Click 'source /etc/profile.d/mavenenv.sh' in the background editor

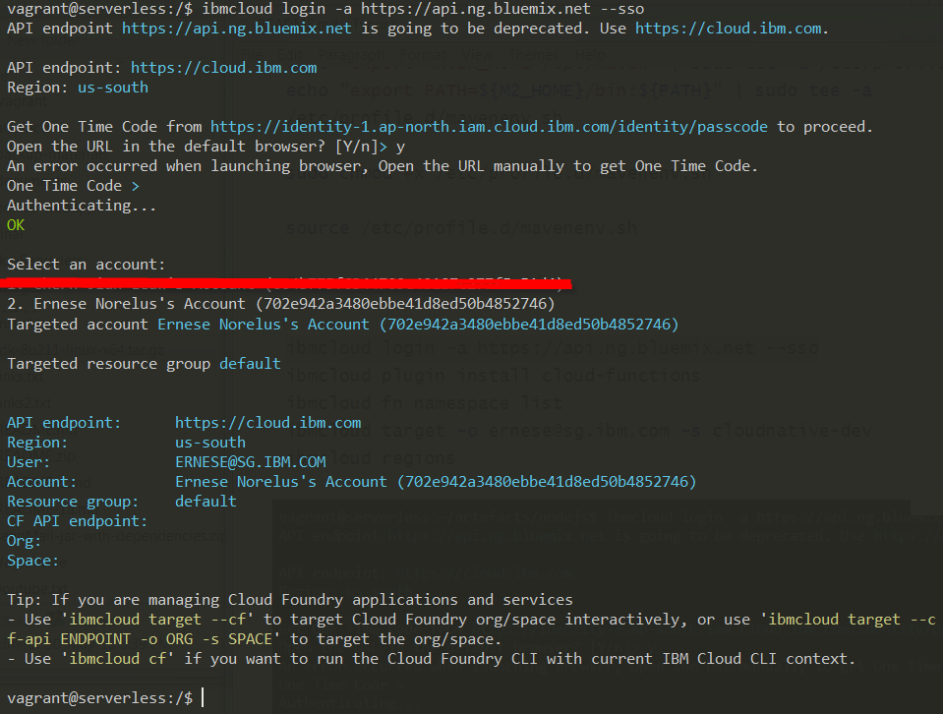click(x=461, y=228)
